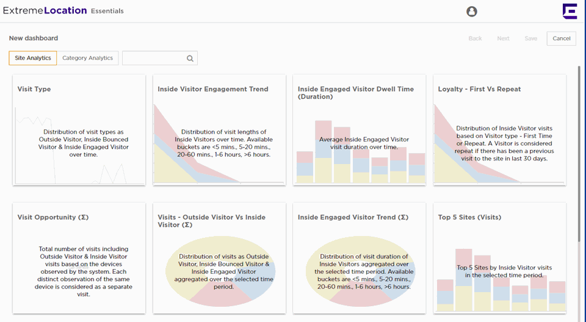Screen dimensions: 586x322
Task: Pick the Loyalty - First Vs Repeat widget
Action: click(499, 130)
